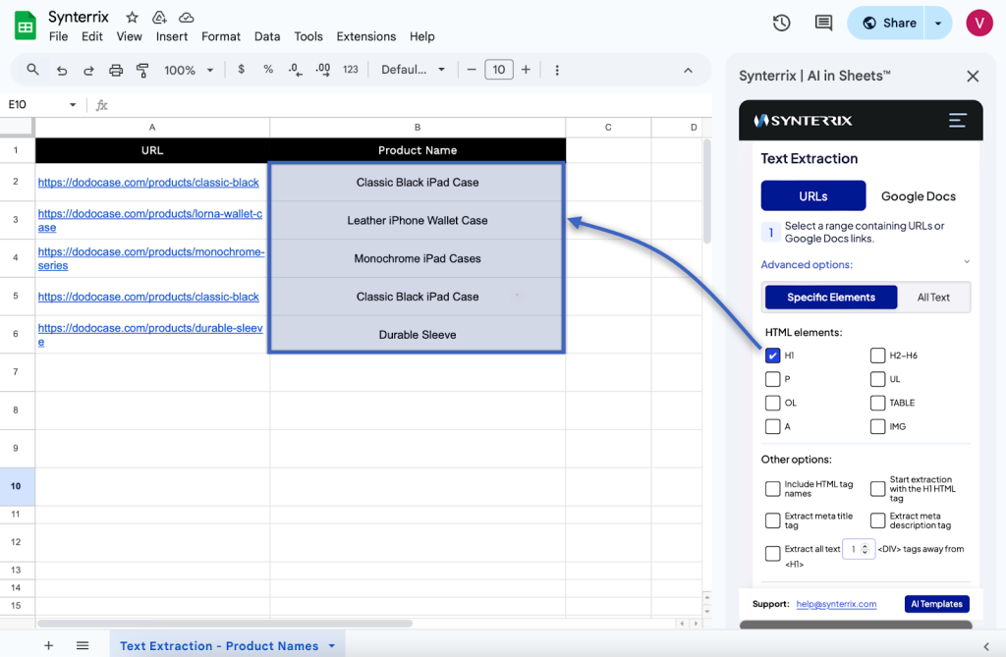Open the comments icon
Screen dimensions: 1006x657
823,24
